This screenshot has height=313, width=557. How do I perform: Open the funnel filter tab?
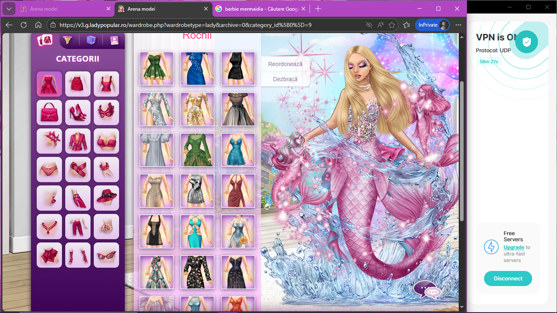(68, 40)
